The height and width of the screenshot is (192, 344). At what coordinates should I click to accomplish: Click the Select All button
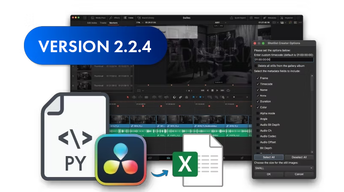(x=269, y=157)
